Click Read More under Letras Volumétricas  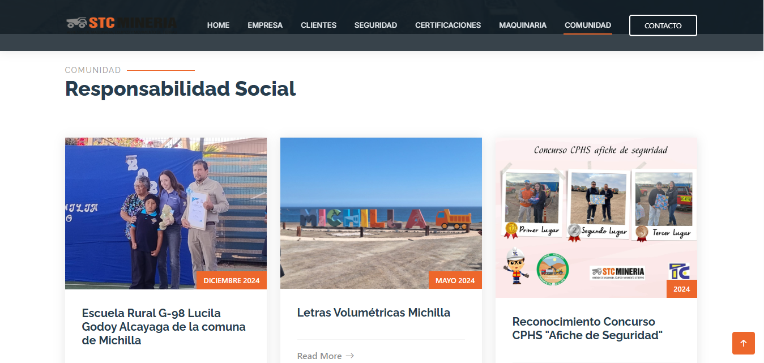point(326,356)
